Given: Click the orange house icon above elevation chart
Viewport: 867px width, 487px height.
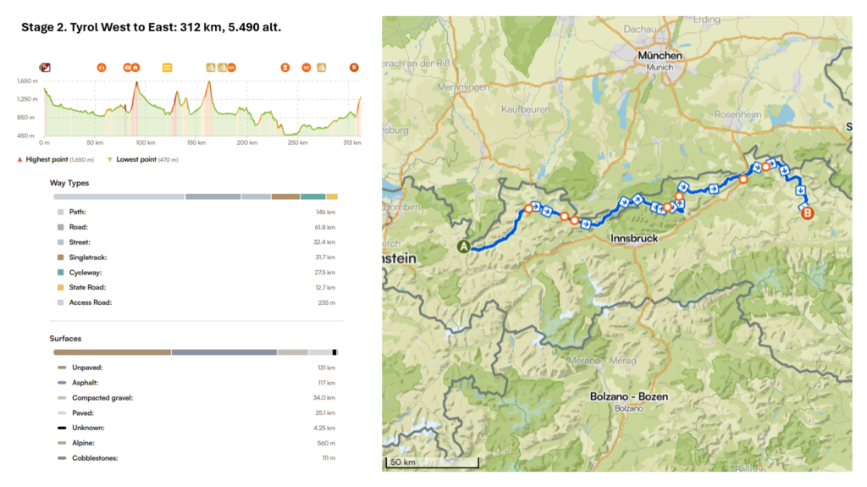Looking at the screenshot, I should click(135, 67).
